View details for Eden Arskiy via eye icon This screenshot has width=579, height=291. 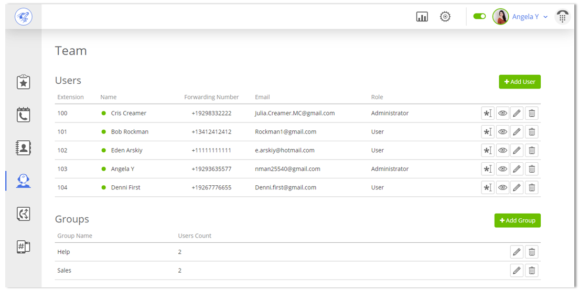tap(502, 151)
